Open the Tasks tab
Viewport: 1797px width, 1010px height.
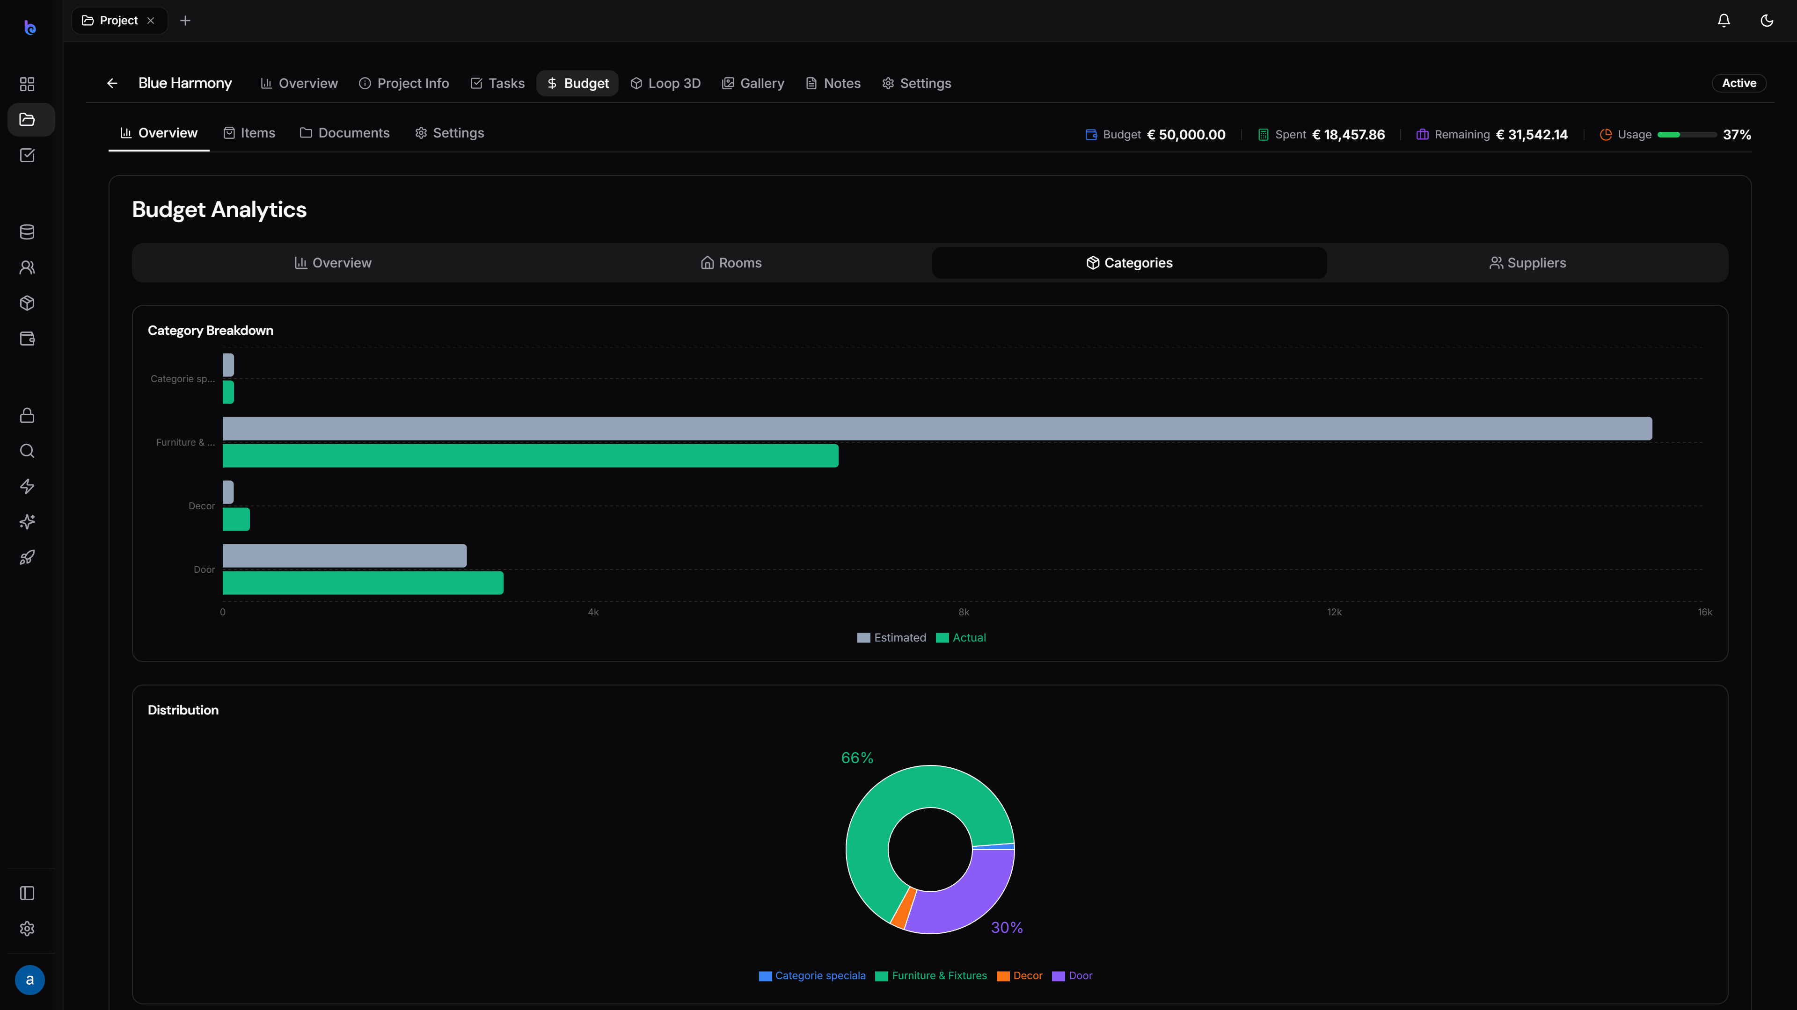497,83
